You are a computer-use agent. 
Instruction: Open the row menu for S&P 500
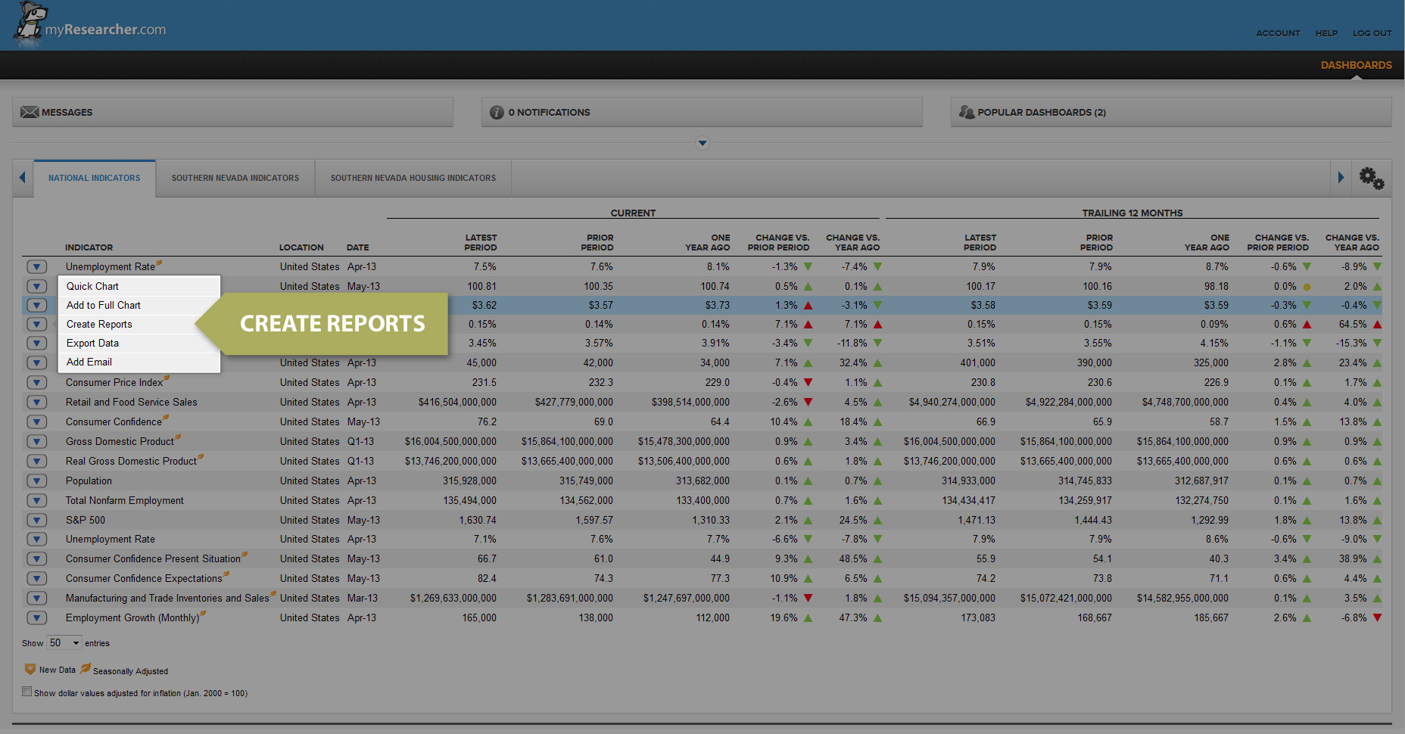point(36,520)
